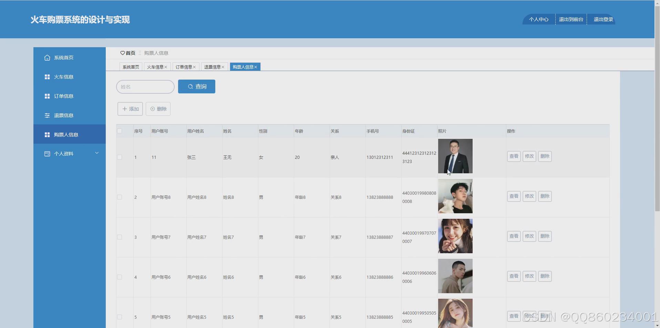This screenshot has width=660, height=328.
Task: Open photo thumbnail in row 姓名5
Action: click(455, 313)
